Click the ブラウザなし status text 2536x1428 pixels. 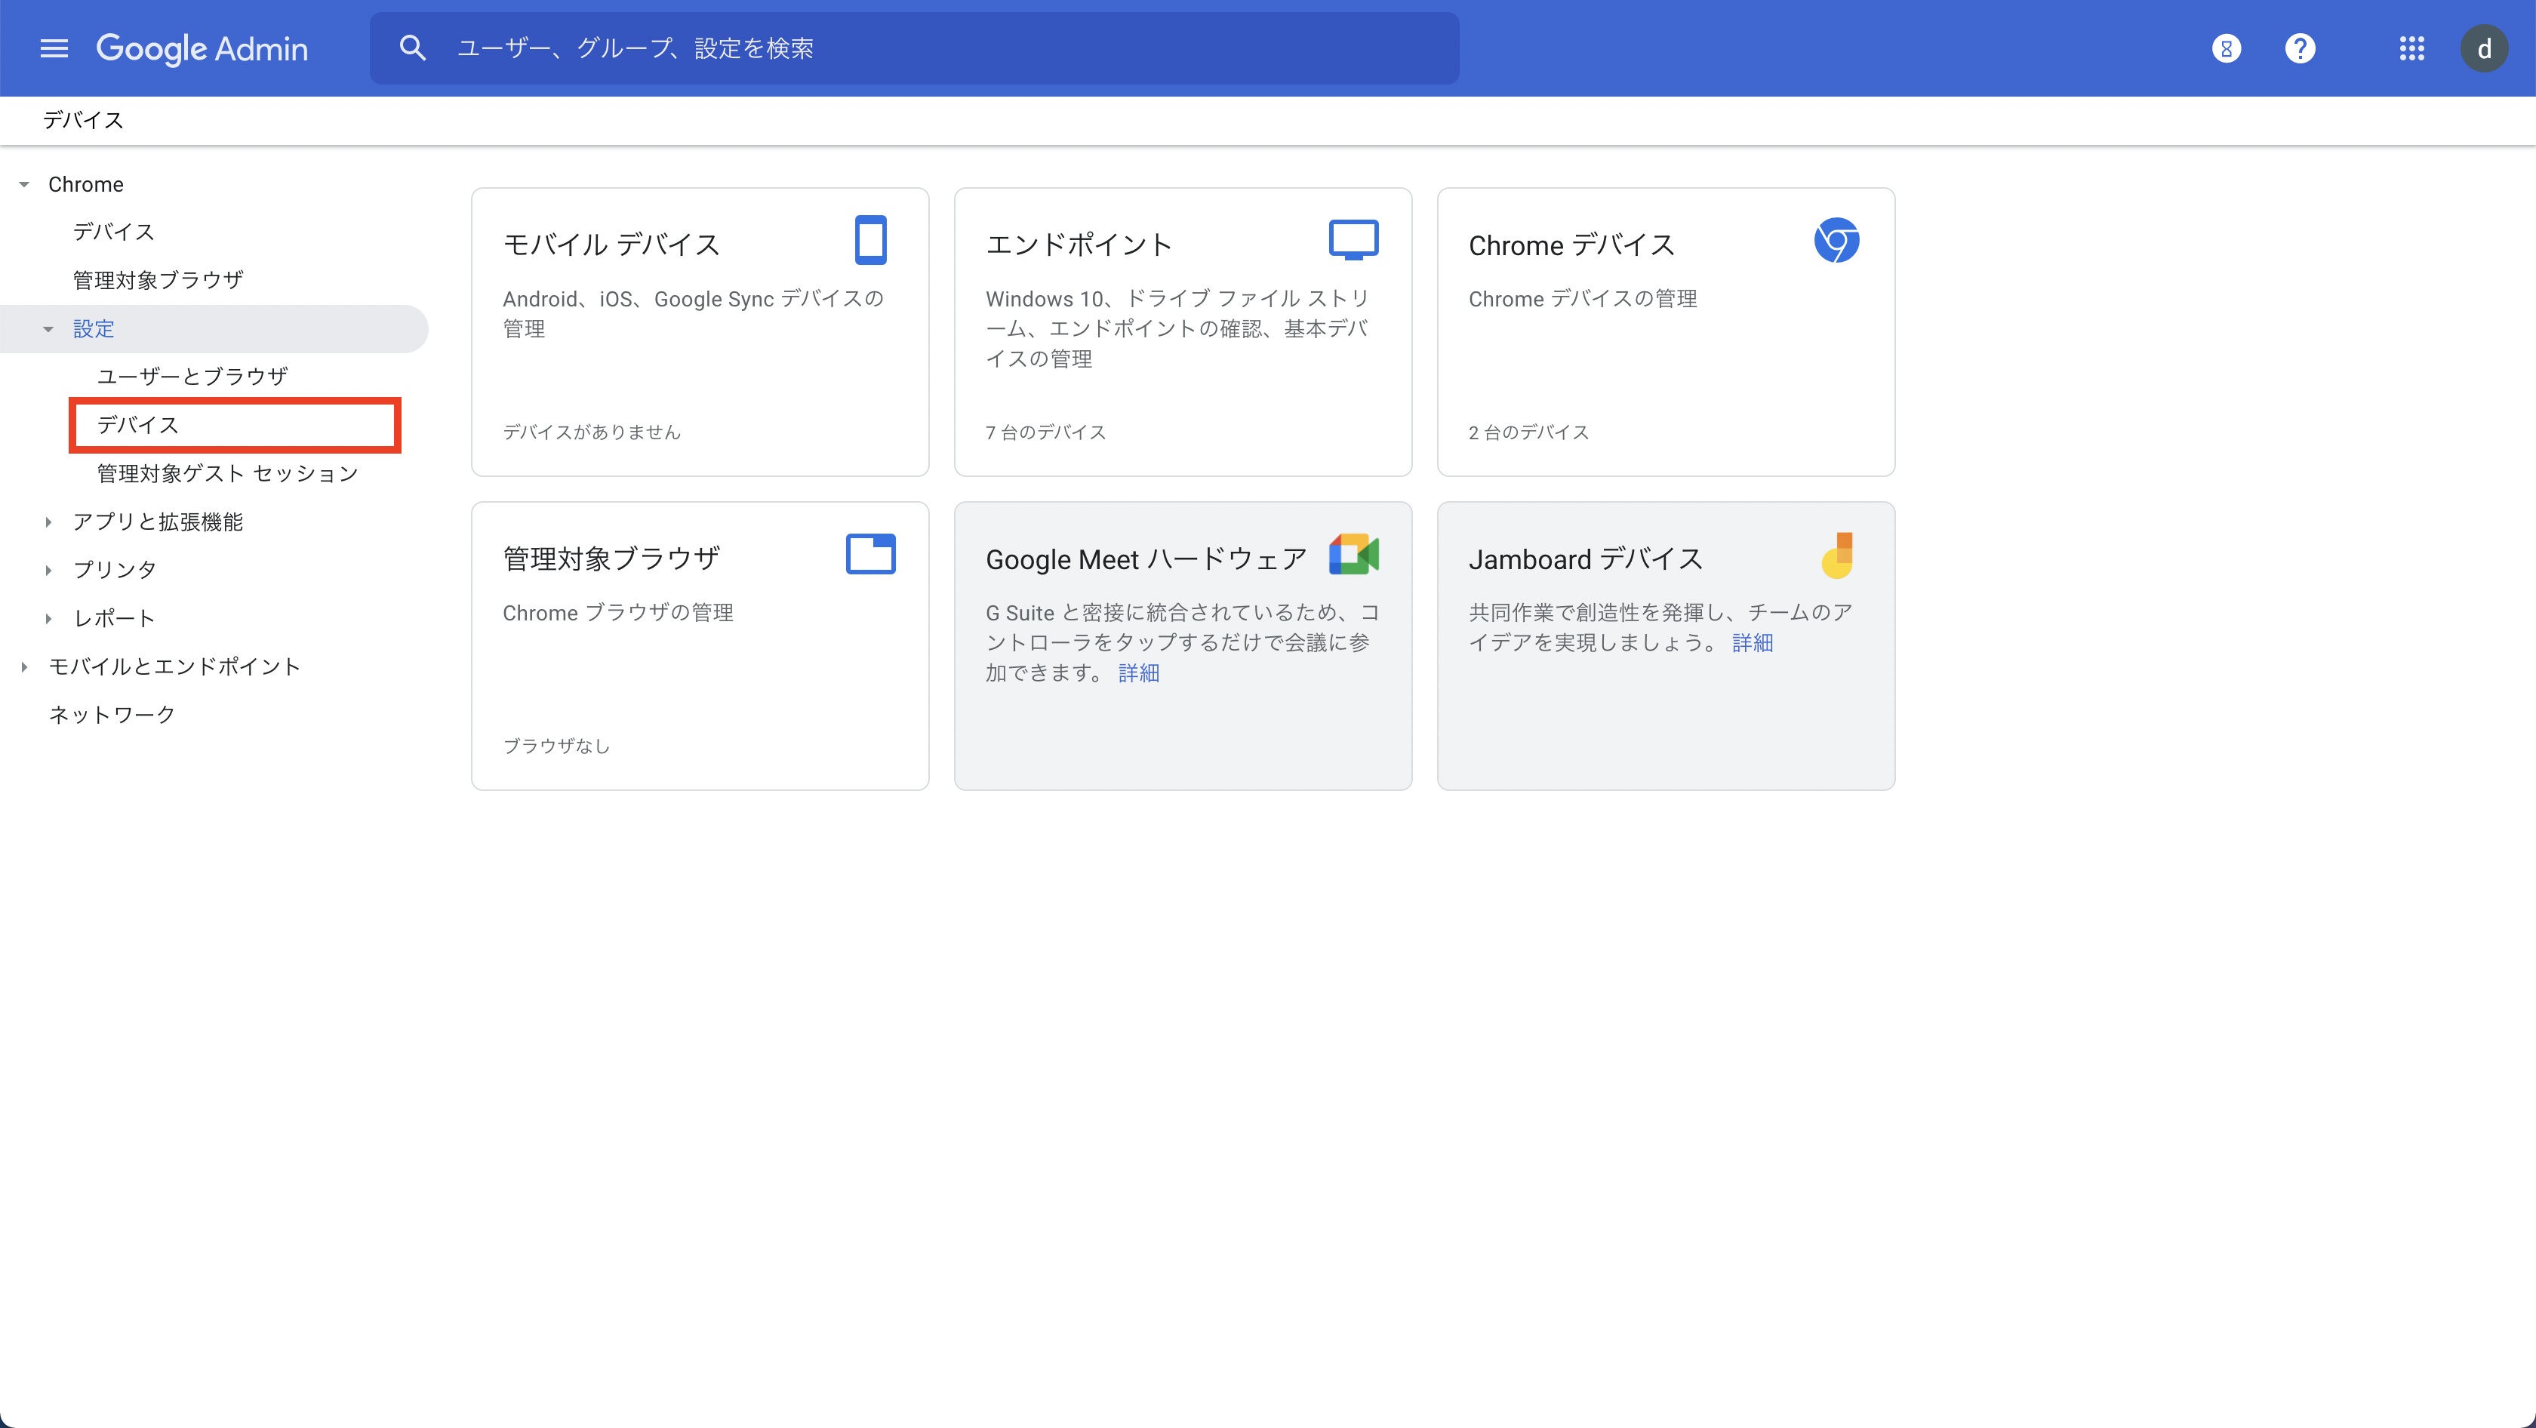pyautogui.click(x=556, y=746)
